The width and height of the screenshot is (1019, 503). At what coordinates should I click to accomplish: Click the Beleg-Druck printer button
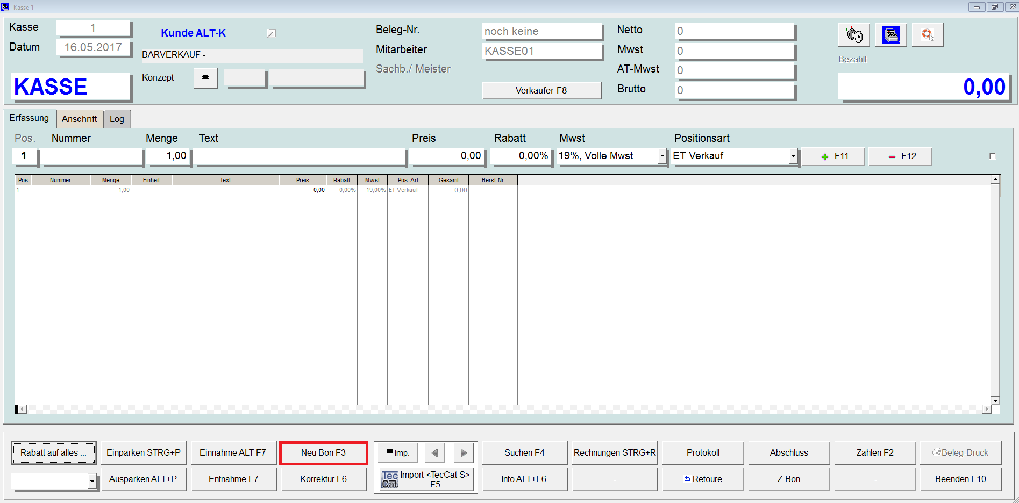[x=960, y=453]
